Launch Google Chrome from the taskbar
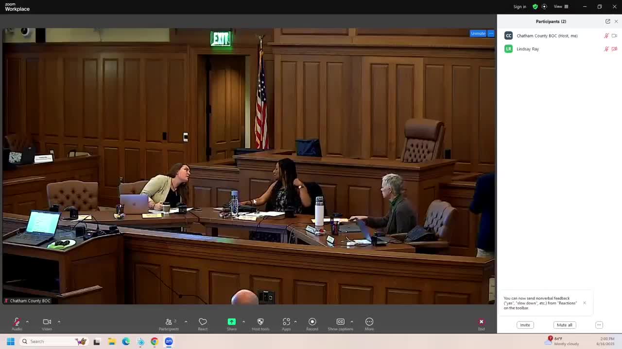Screen dimensions: 622x349 (x=155, y=341)
